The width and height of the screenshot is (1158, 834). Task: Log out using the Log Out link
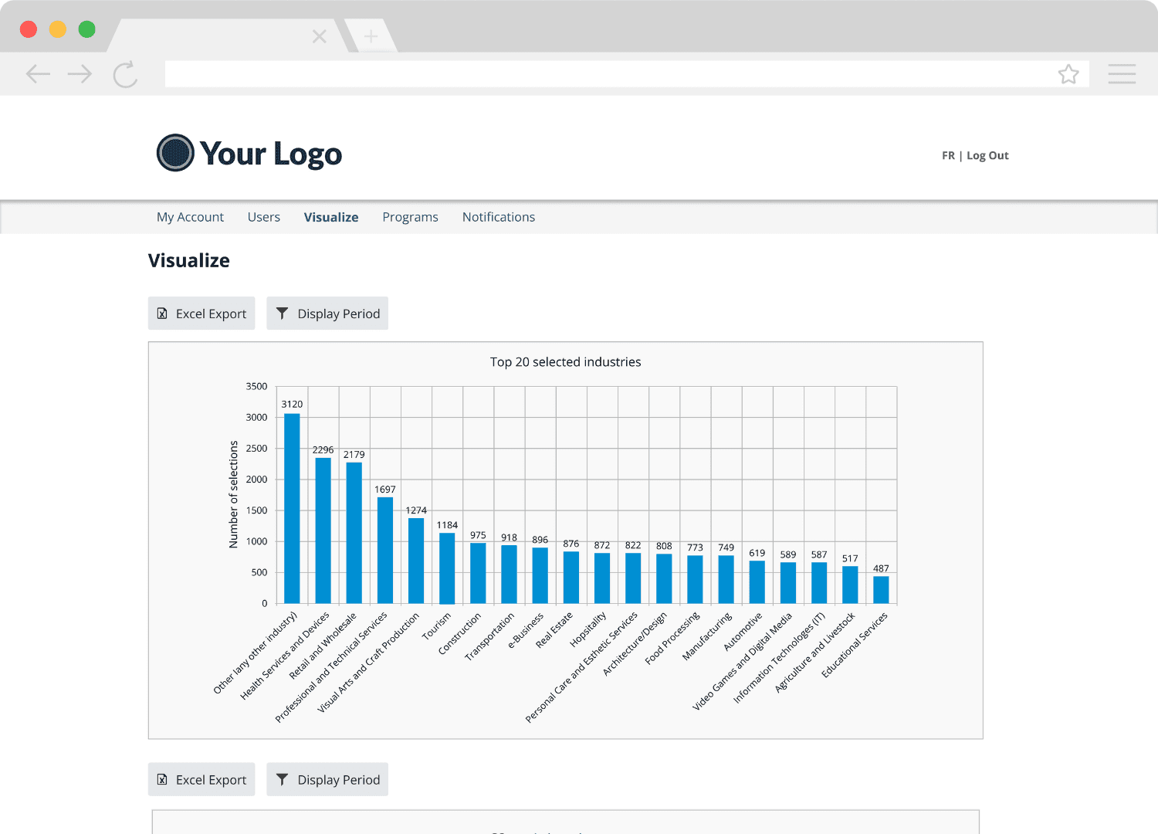[x=987, y=155]
